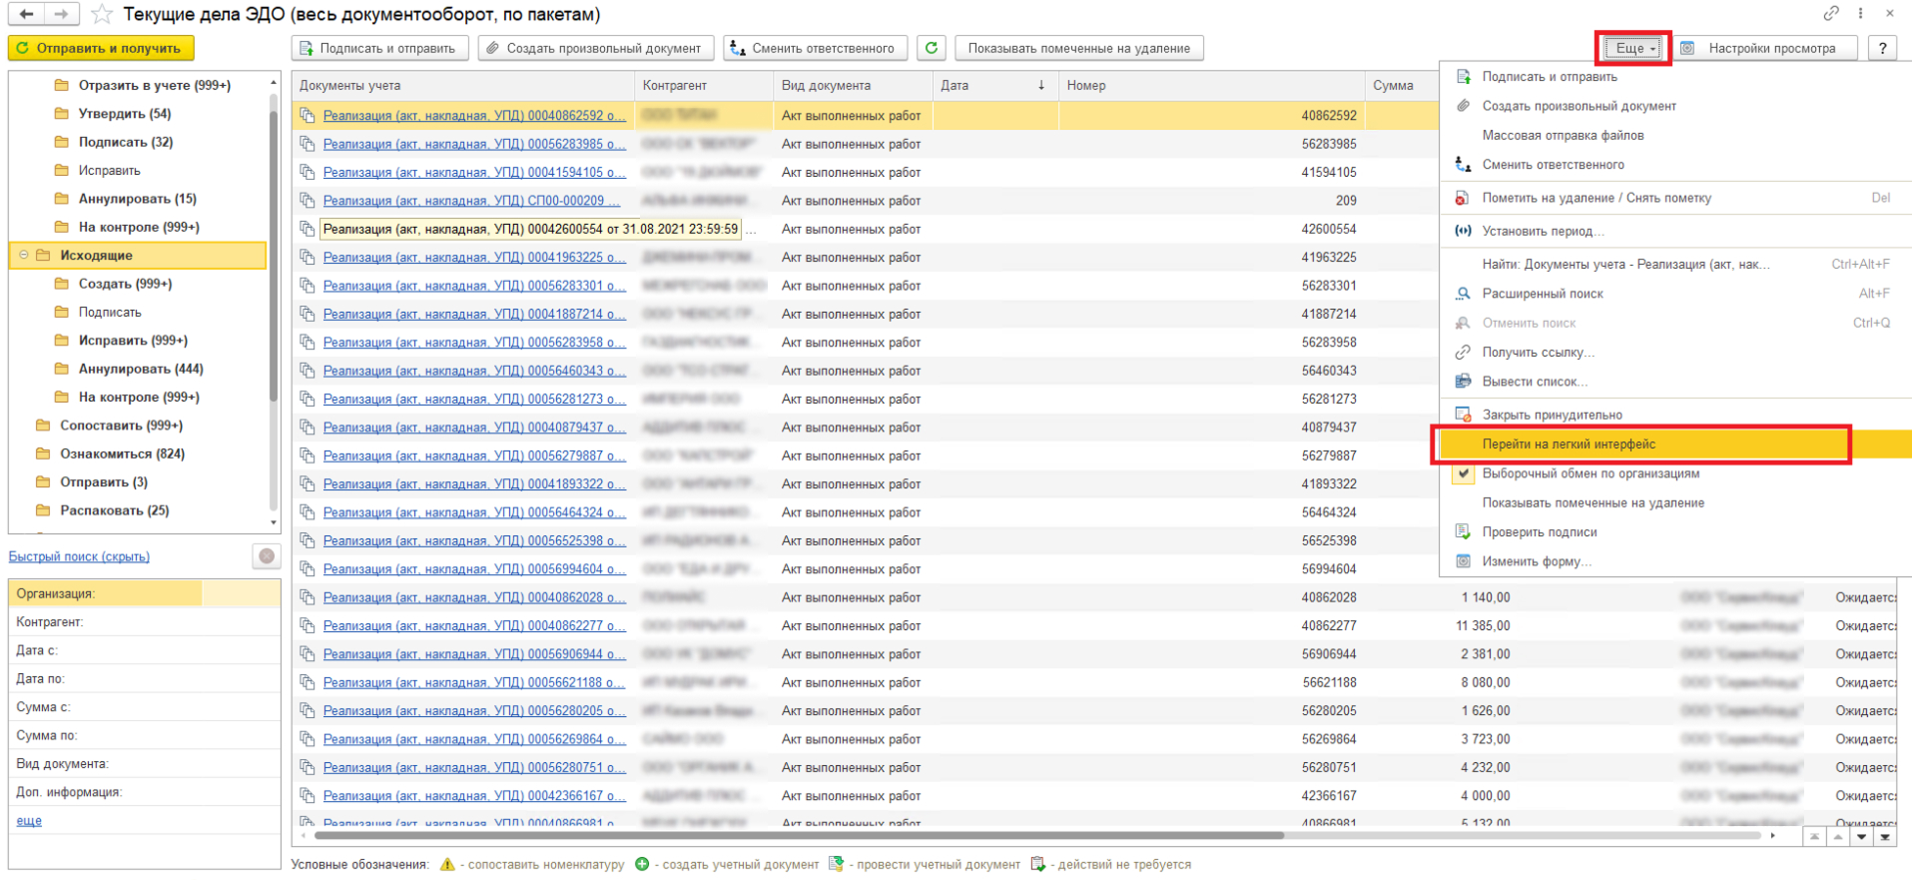Click the get link icon in title bar
This screenshot has height=880, width=1912.
point(1831,14)
